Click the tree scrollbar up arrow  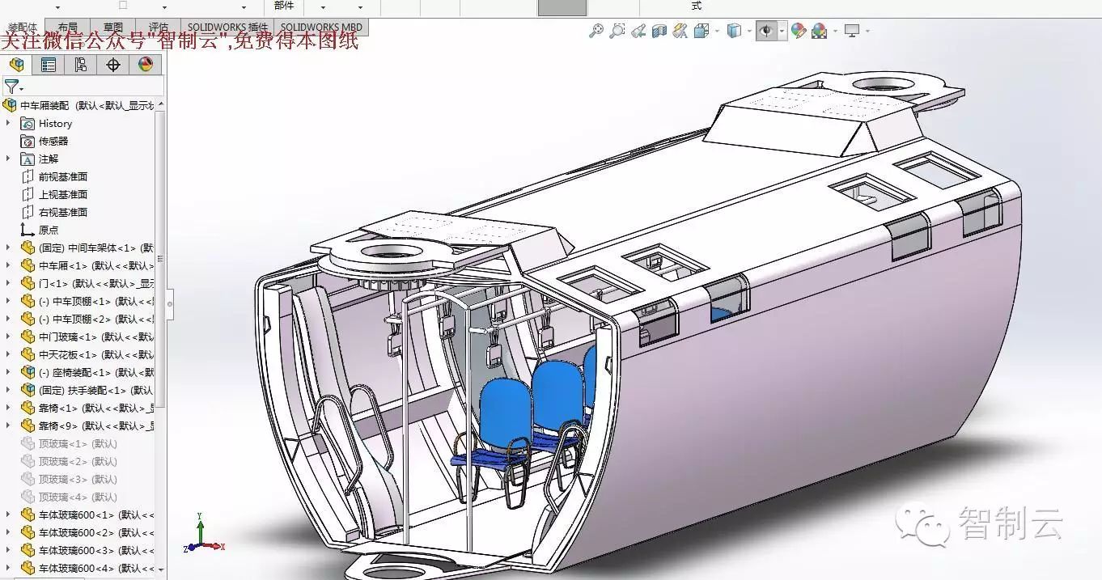point(161,104)
